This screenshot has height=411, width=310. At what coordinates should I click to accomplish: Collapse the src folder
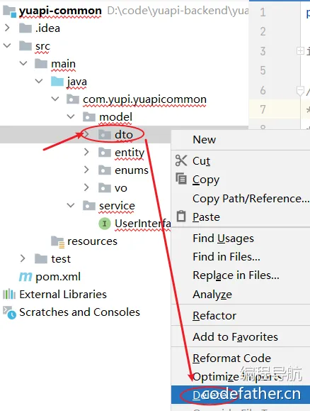click(7, 45)
